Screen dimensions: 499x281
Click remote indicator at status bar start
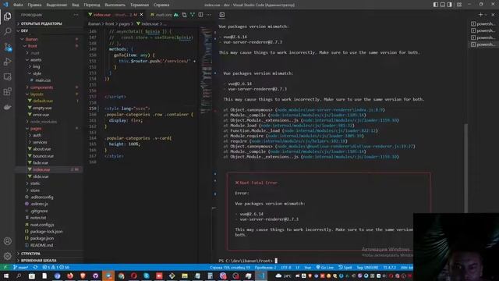coord(5,267)
